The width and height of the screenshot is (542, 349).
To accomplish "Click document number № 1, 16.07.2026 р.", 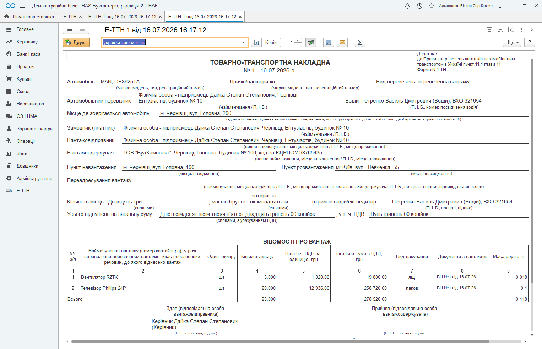I will click(x=270, y=70).
